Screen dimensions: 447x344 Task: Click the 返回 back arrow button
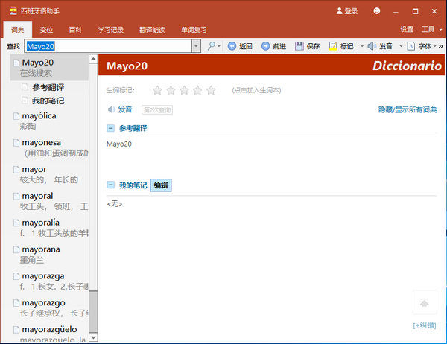(232, 46)
